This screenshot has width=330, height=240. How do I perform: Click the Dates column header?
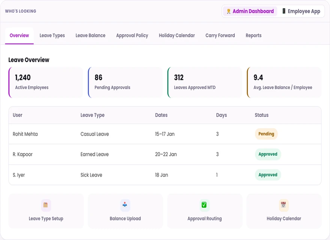point(161,115)
